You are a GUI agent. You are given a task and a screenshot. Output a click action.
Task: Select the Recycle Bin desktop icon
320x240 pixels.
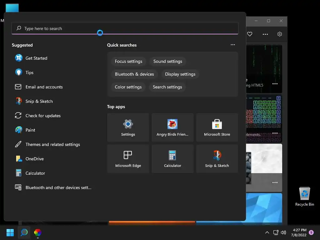304,197
